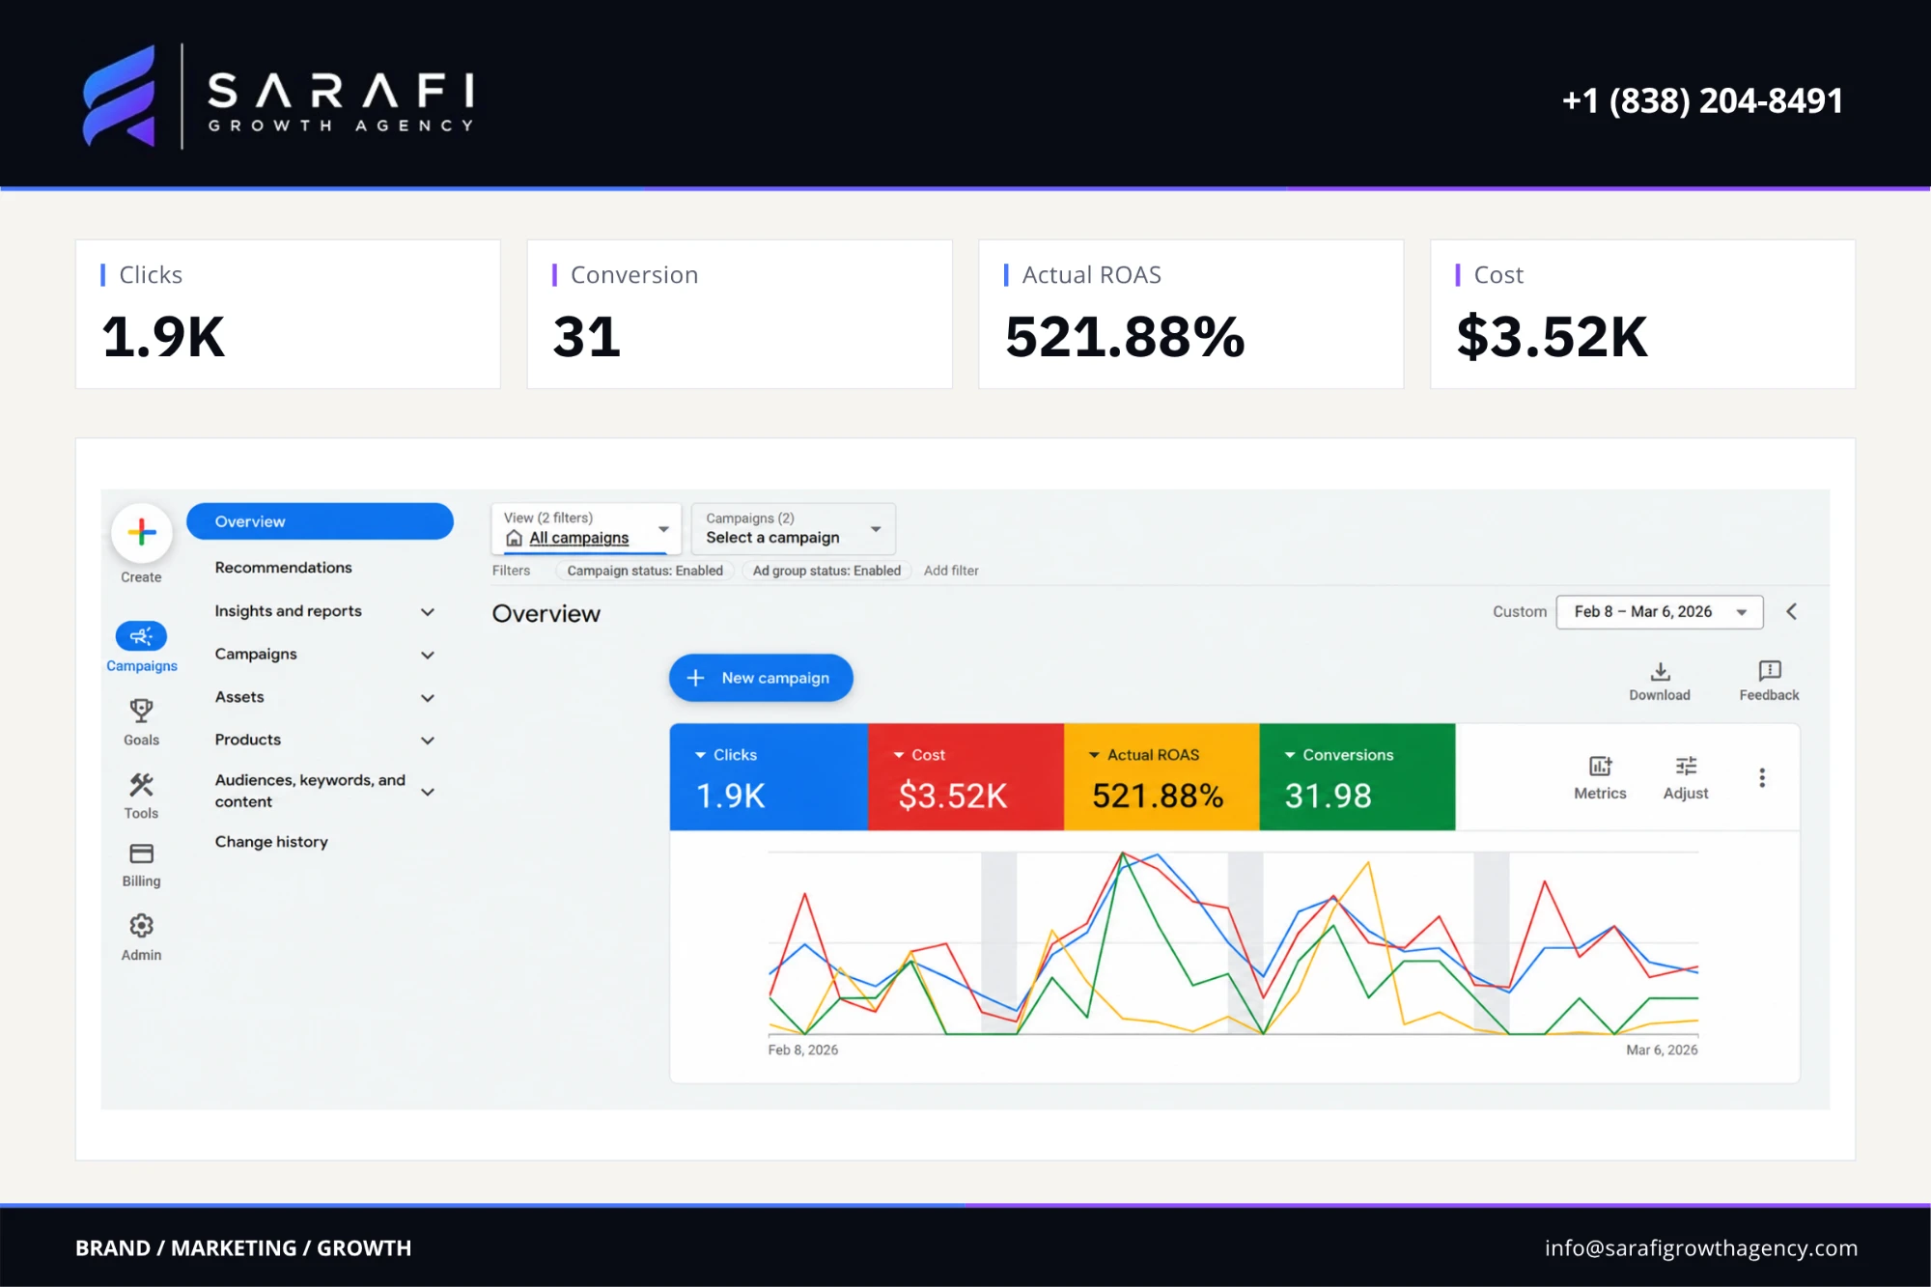Click the BRAND / MARKETING / GROWTH footer text
Viewport: 1931px width, 1287px height.
[243, 1248]
